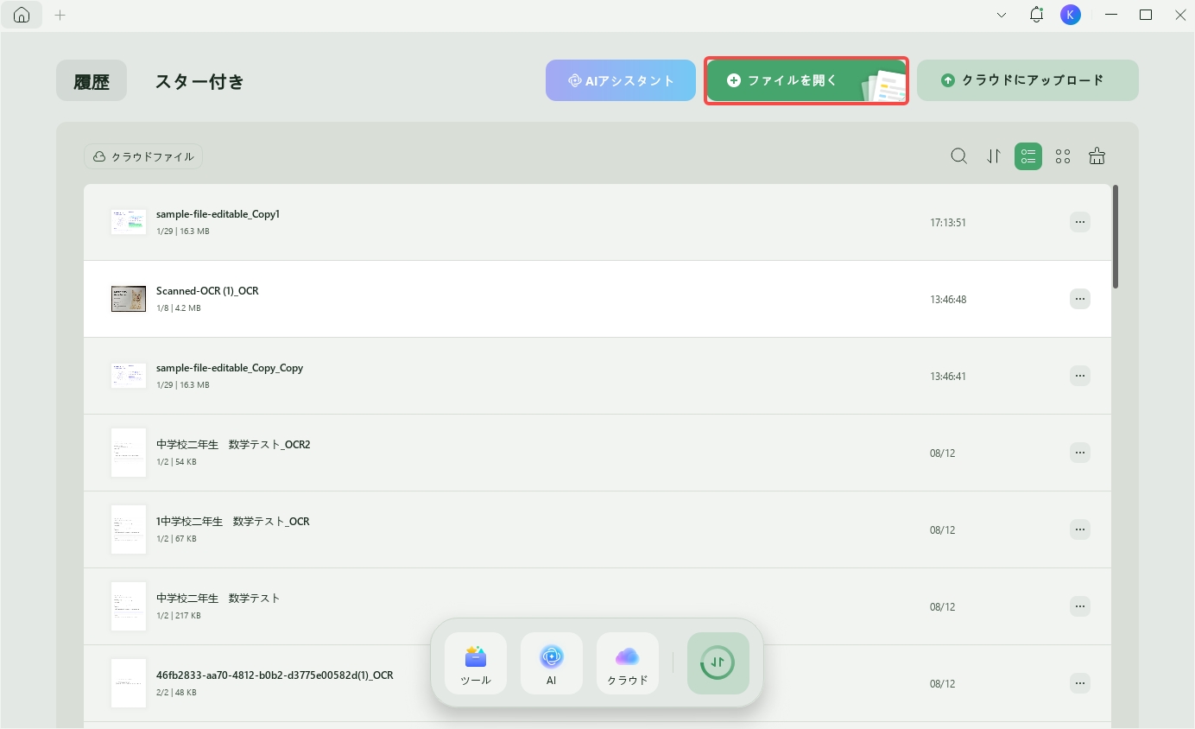Viewport: 1195px width, 729px height.
Task: Click thumbnail of 中学校二年生 数学テスト_OCR2
Action: [129, 453]
